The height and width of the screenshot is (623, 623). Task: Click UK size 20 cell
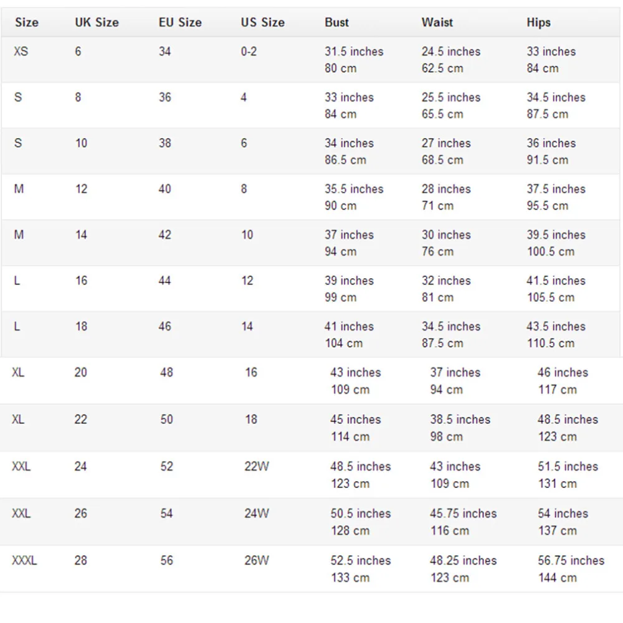click(x=81, y=373)
